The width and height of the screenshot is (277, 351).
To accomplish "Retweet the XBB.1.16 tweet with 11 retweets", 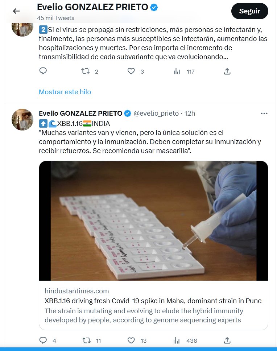I will coord(87,340).
